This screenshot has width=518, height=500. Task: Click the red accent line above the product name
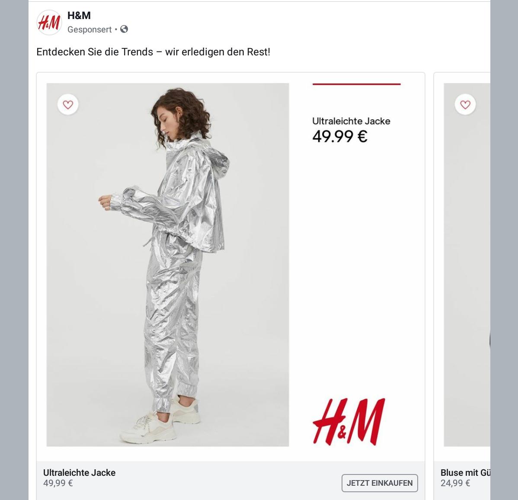356,84
